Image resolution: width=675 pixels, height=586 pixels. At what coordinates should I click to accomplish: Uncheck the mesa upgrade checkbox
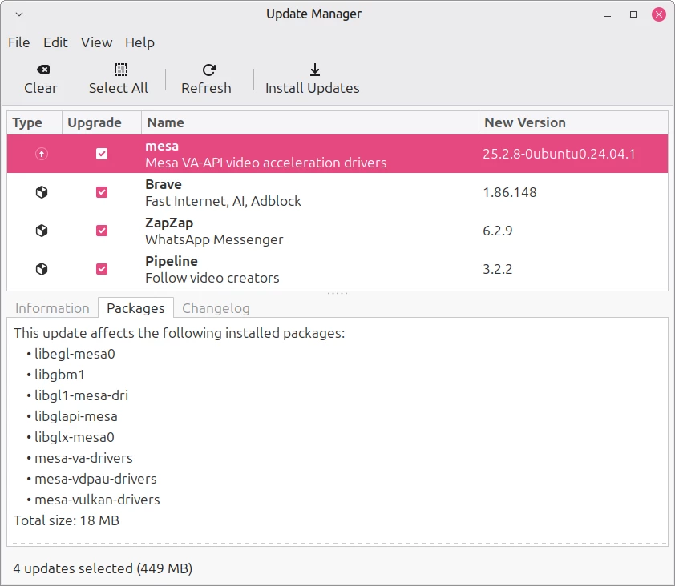[x=102, y=154]
